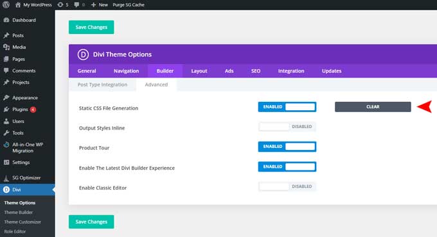Click the Divi logo in Theme Options header
Viewport: 437px width, 237px height.
[x=83, y=54]
